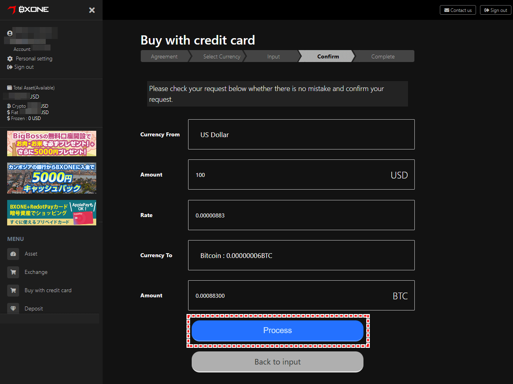Image resolution: width=513 pixels, height=384 pixels.
Task: Click the Crypto bitcoin icon
Action: click(9, 106)
